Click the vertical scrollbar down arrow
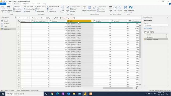Viewport: 171px width, 96px height. (x=140, y=85)
